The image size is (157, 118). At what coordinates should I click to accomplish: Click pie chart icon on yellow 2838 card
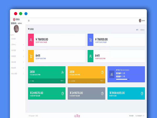point(102,72)
